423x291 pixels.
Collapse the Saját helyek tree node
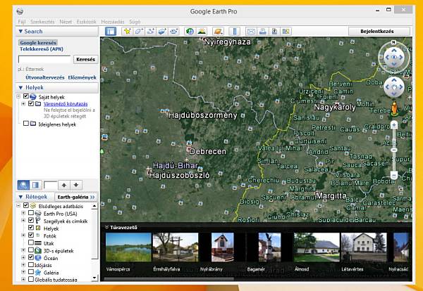[18, 96]
